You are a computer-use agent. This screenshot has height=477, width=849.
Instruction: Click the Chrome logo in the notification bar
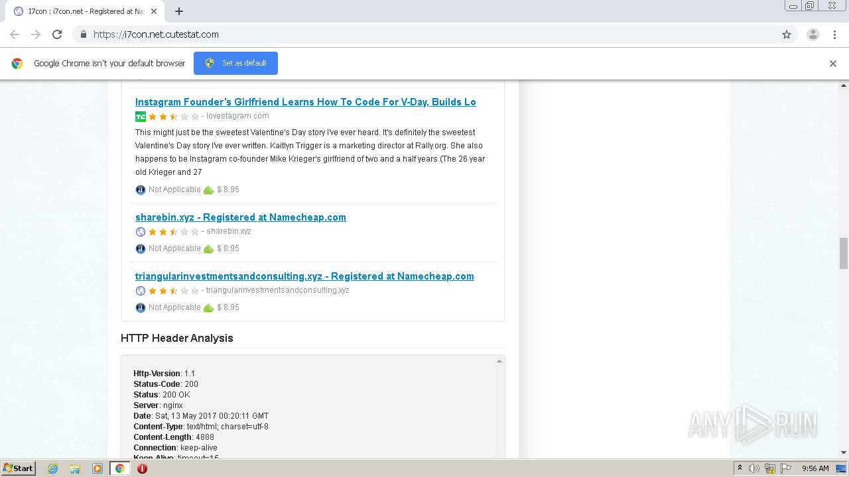[x=17, y=64]
